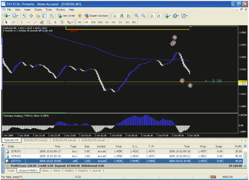Open the Navigator folder-star icon

(38, 16)
